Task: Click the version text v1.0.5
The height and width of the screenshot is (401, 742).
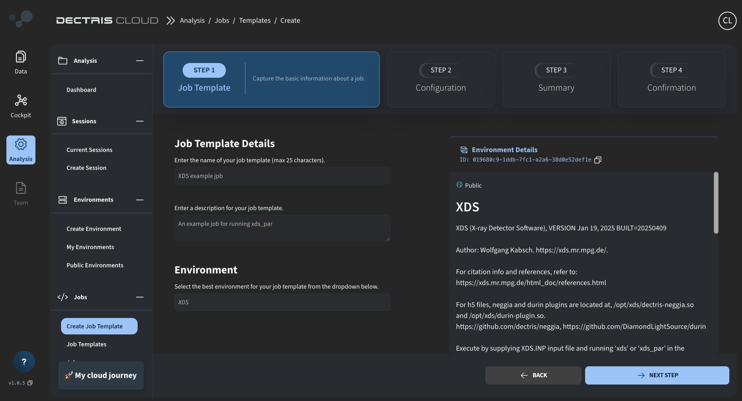Action: point(17,383)
